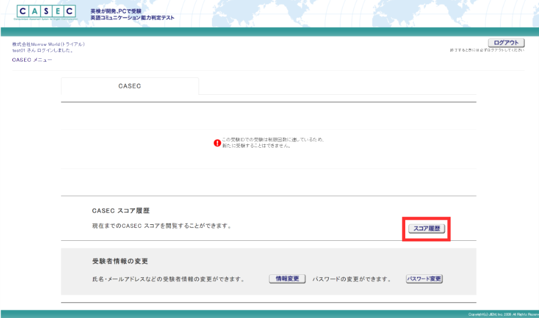Viewport: 539px width, 318px height.
Task: Click the score viewing description text
Action: [161, 226]
